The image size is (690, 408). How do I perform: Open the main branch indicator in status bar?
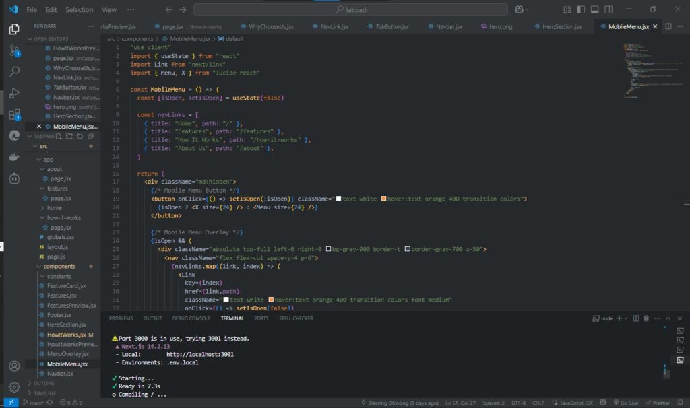pyautogui.click(x=33, y=403)
